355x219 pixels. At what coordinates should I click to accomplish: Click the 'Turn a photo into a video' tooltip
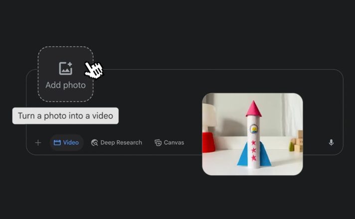pos(65,115)
